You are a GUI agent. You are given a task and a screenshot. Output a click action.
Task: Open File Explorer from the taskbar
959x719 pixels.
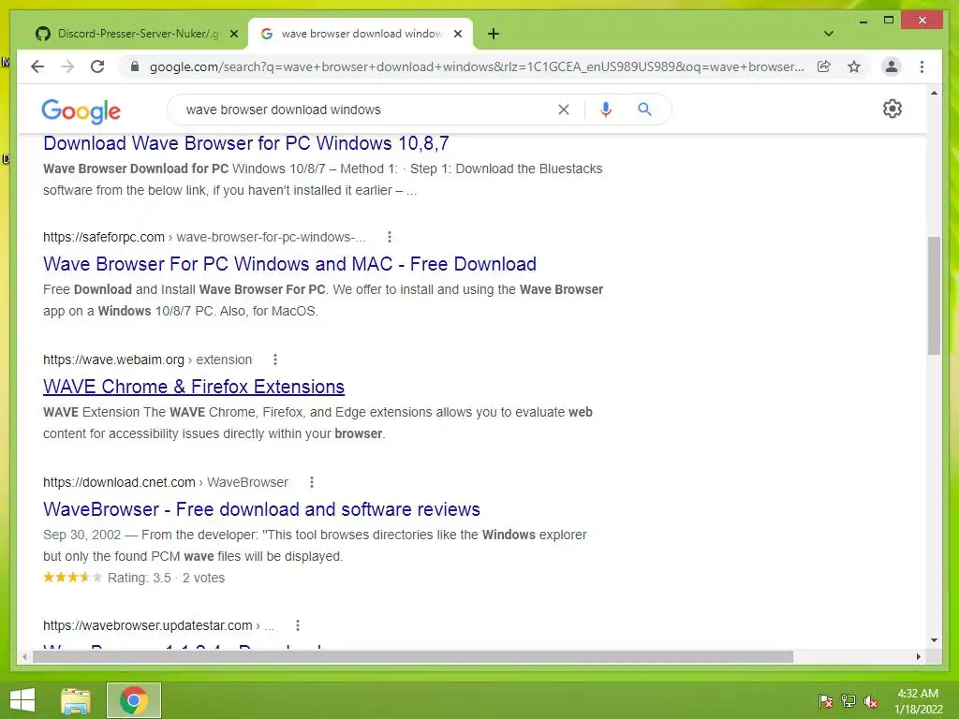(x=76, y=700)
